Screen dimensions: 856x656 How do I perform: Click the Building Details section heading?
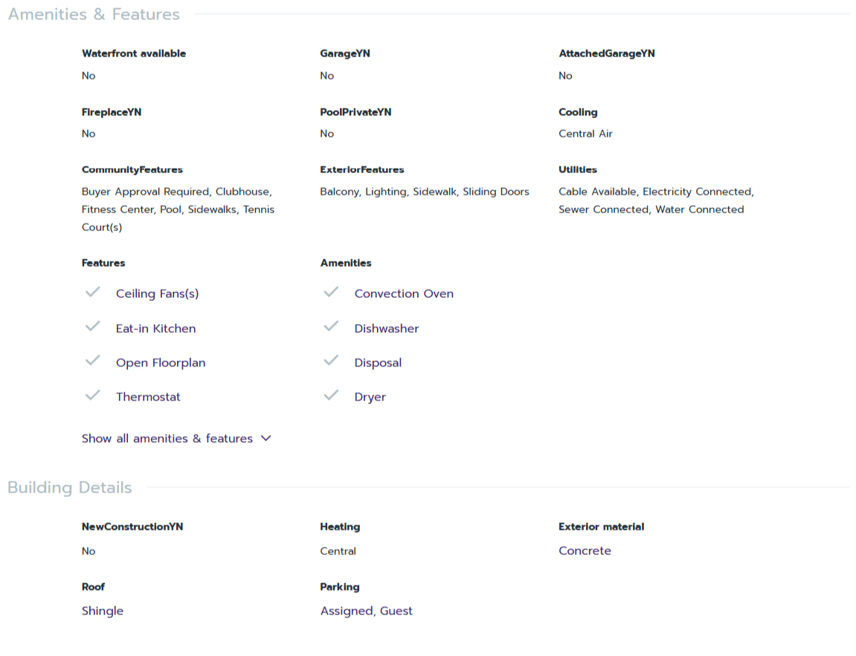point(70,487)
